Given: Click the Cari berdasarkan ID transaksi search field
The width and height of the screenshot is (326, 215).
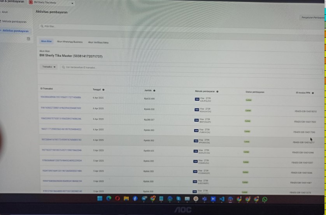Looking at the screenshot, I should [117, 67].
